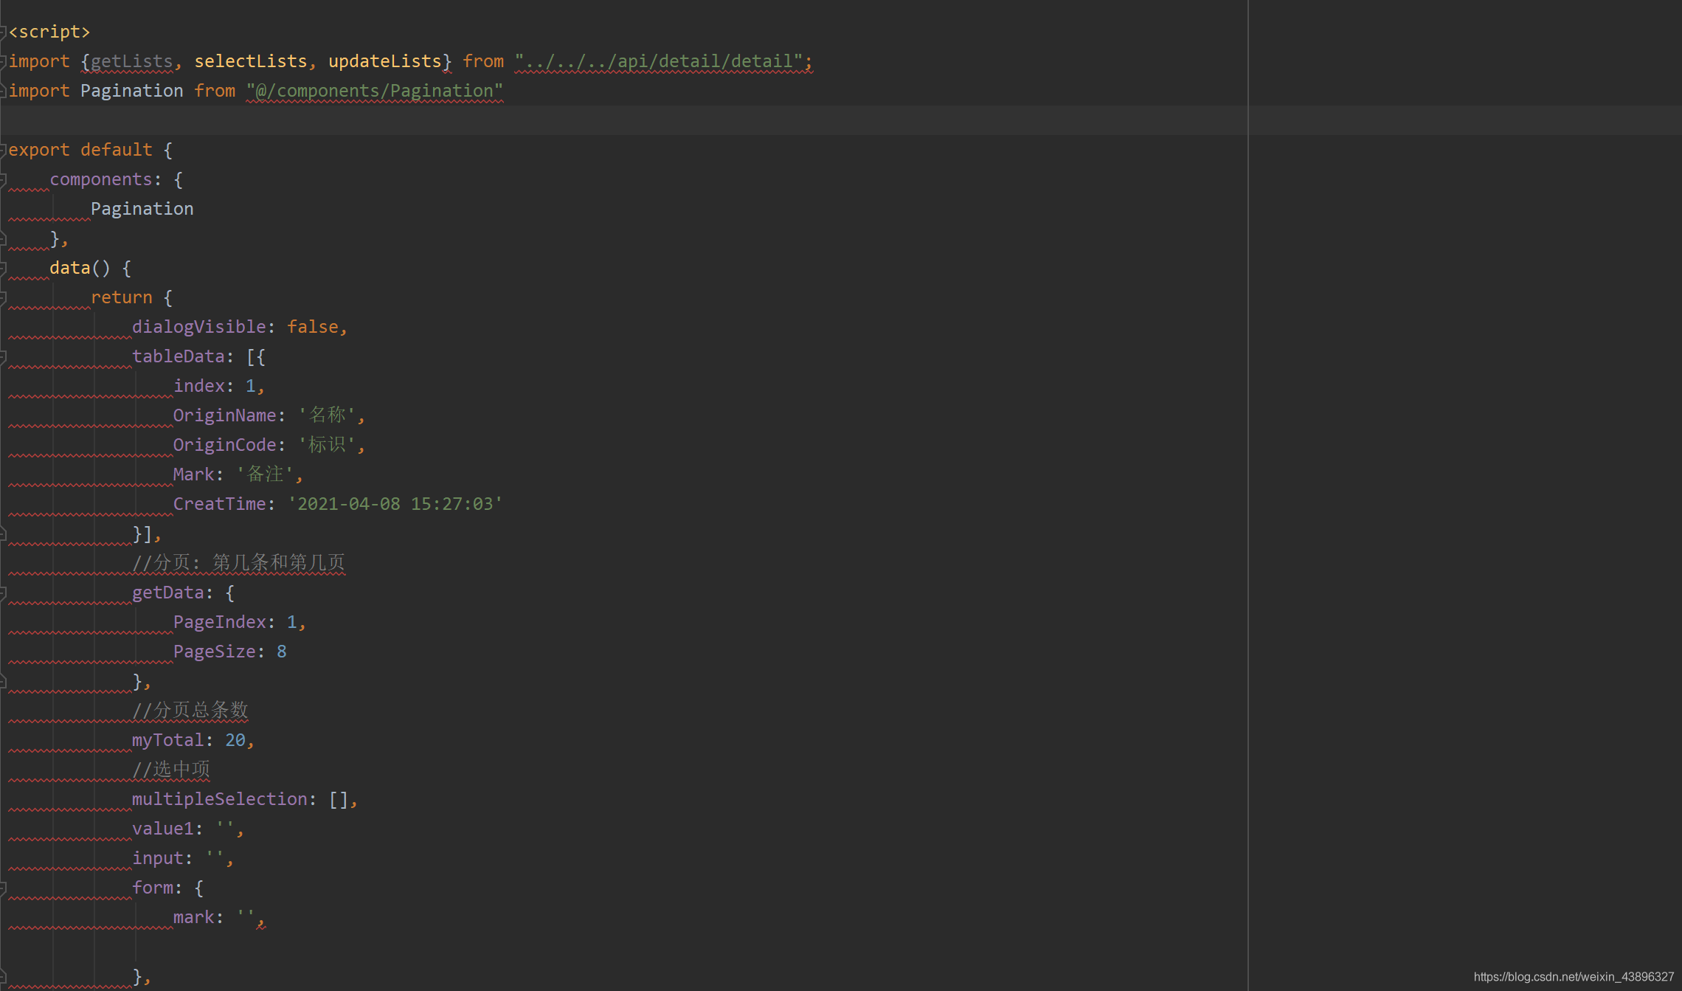Fold the getData object gutter marker

[x=3, y=593]
